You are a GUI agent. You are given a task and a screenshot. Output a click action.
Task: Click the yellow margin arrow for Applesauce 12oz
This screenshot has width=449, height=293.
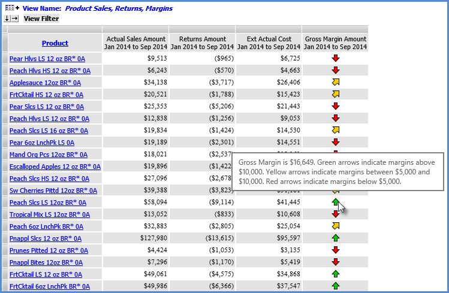335,82
